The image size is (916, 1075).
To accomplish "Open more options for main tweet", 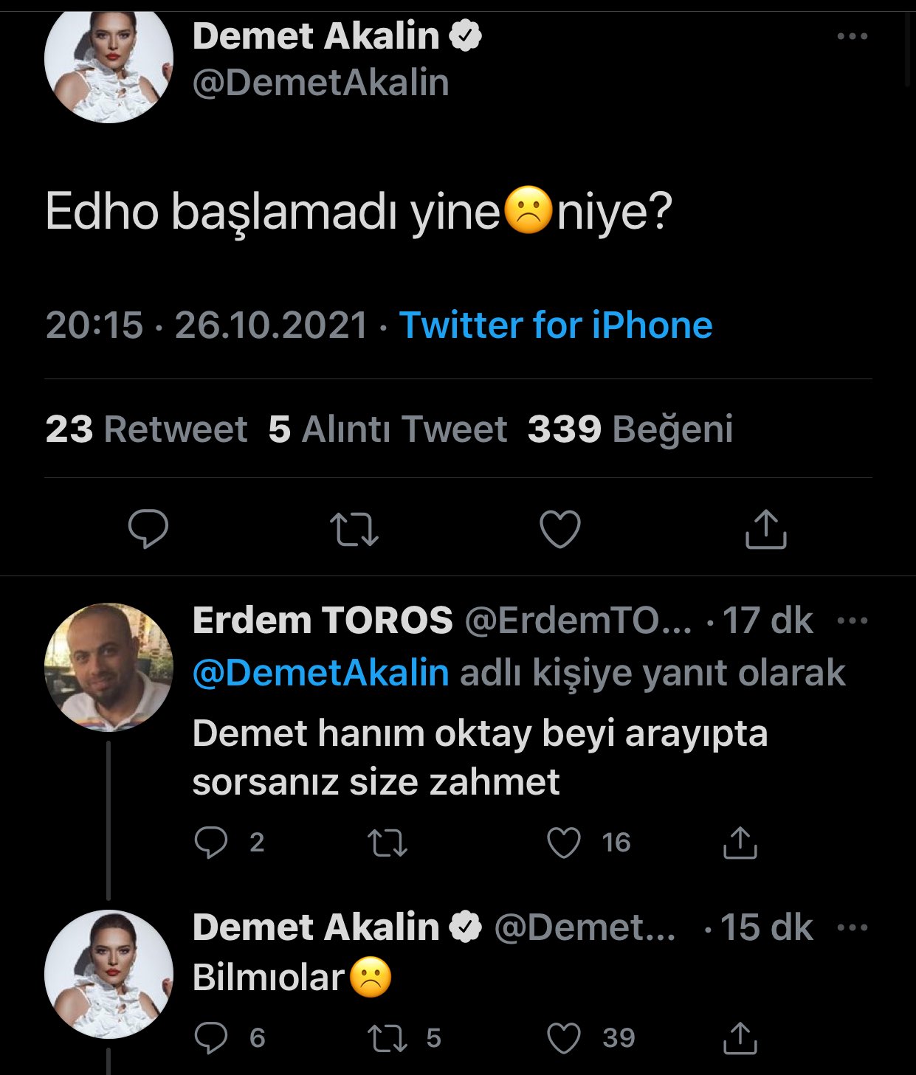I will [x=853, y=36].
